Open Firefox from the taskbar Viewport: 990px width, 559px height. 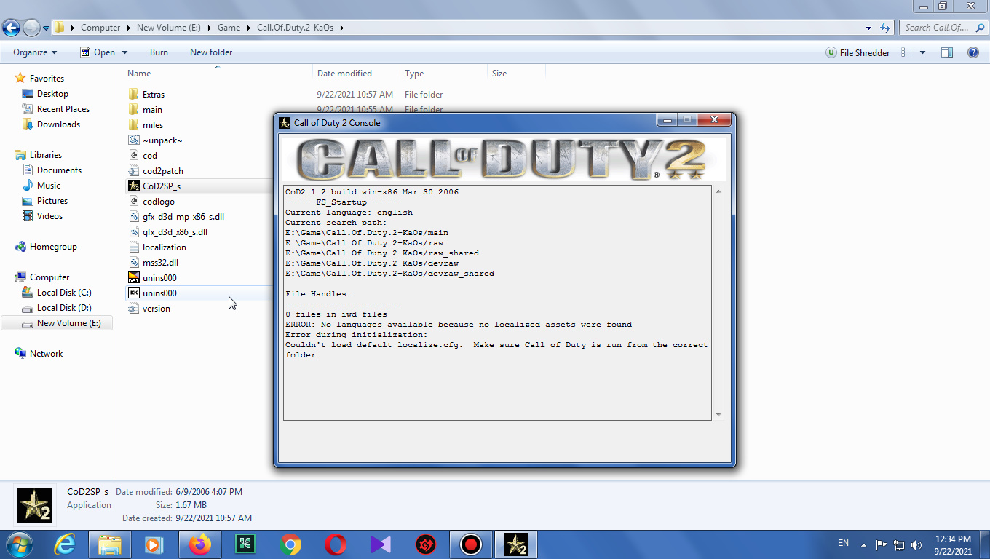[199, 544]
